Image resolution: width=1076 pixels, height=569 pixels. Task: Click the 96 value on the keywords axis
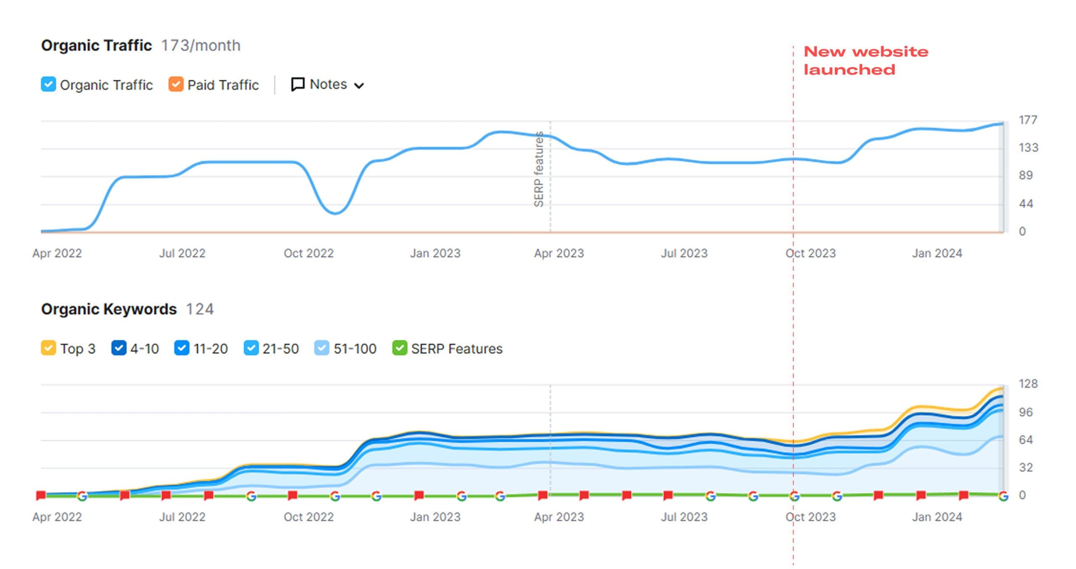tap(1026, 412)
